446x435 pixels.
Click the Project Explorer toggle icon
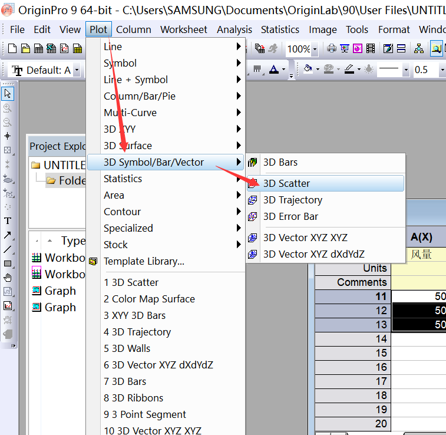pos(436,49)
